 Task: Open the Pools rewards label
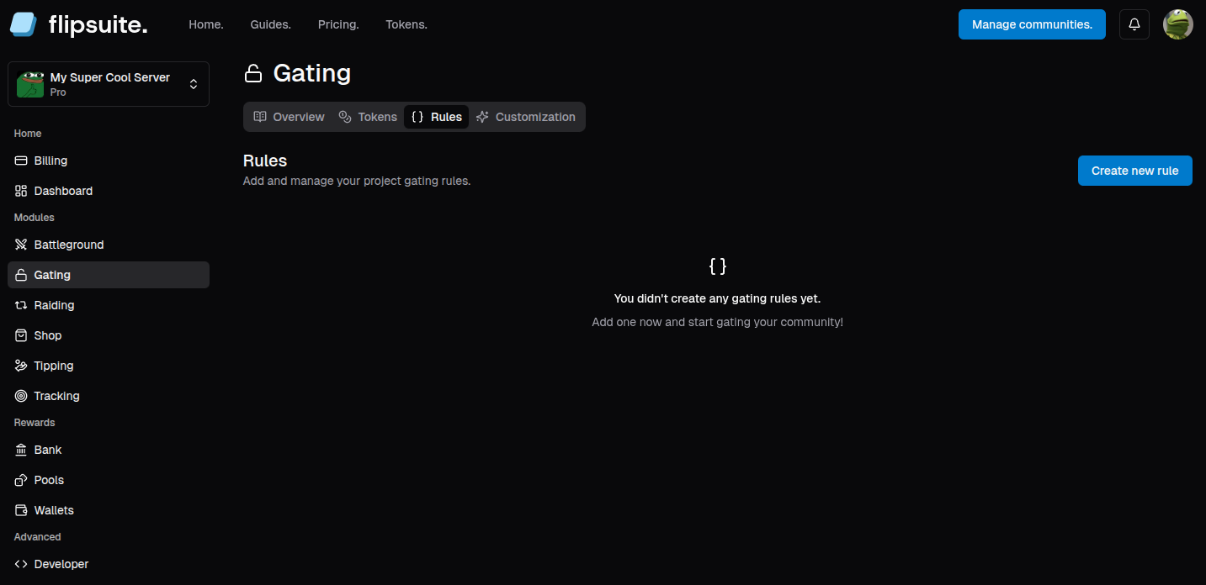(x=50, y=480)
